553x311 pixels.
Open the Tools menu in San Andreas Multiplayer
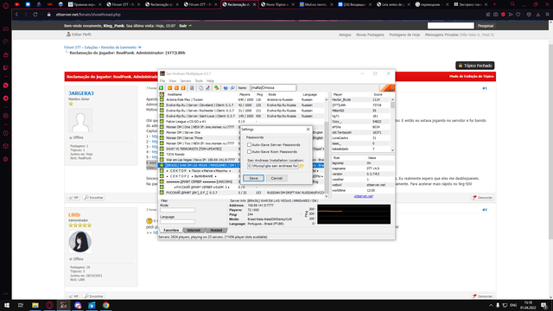click(x=199, y=81)
